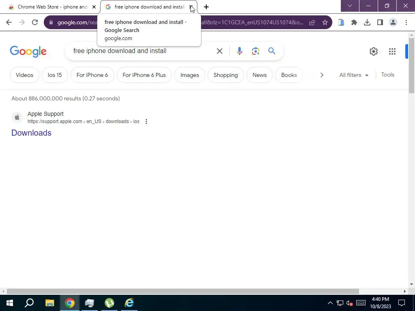The image size is (415, 311).
Task: Select the For iPhone 6 Plus chip
Action: (144, 75)
